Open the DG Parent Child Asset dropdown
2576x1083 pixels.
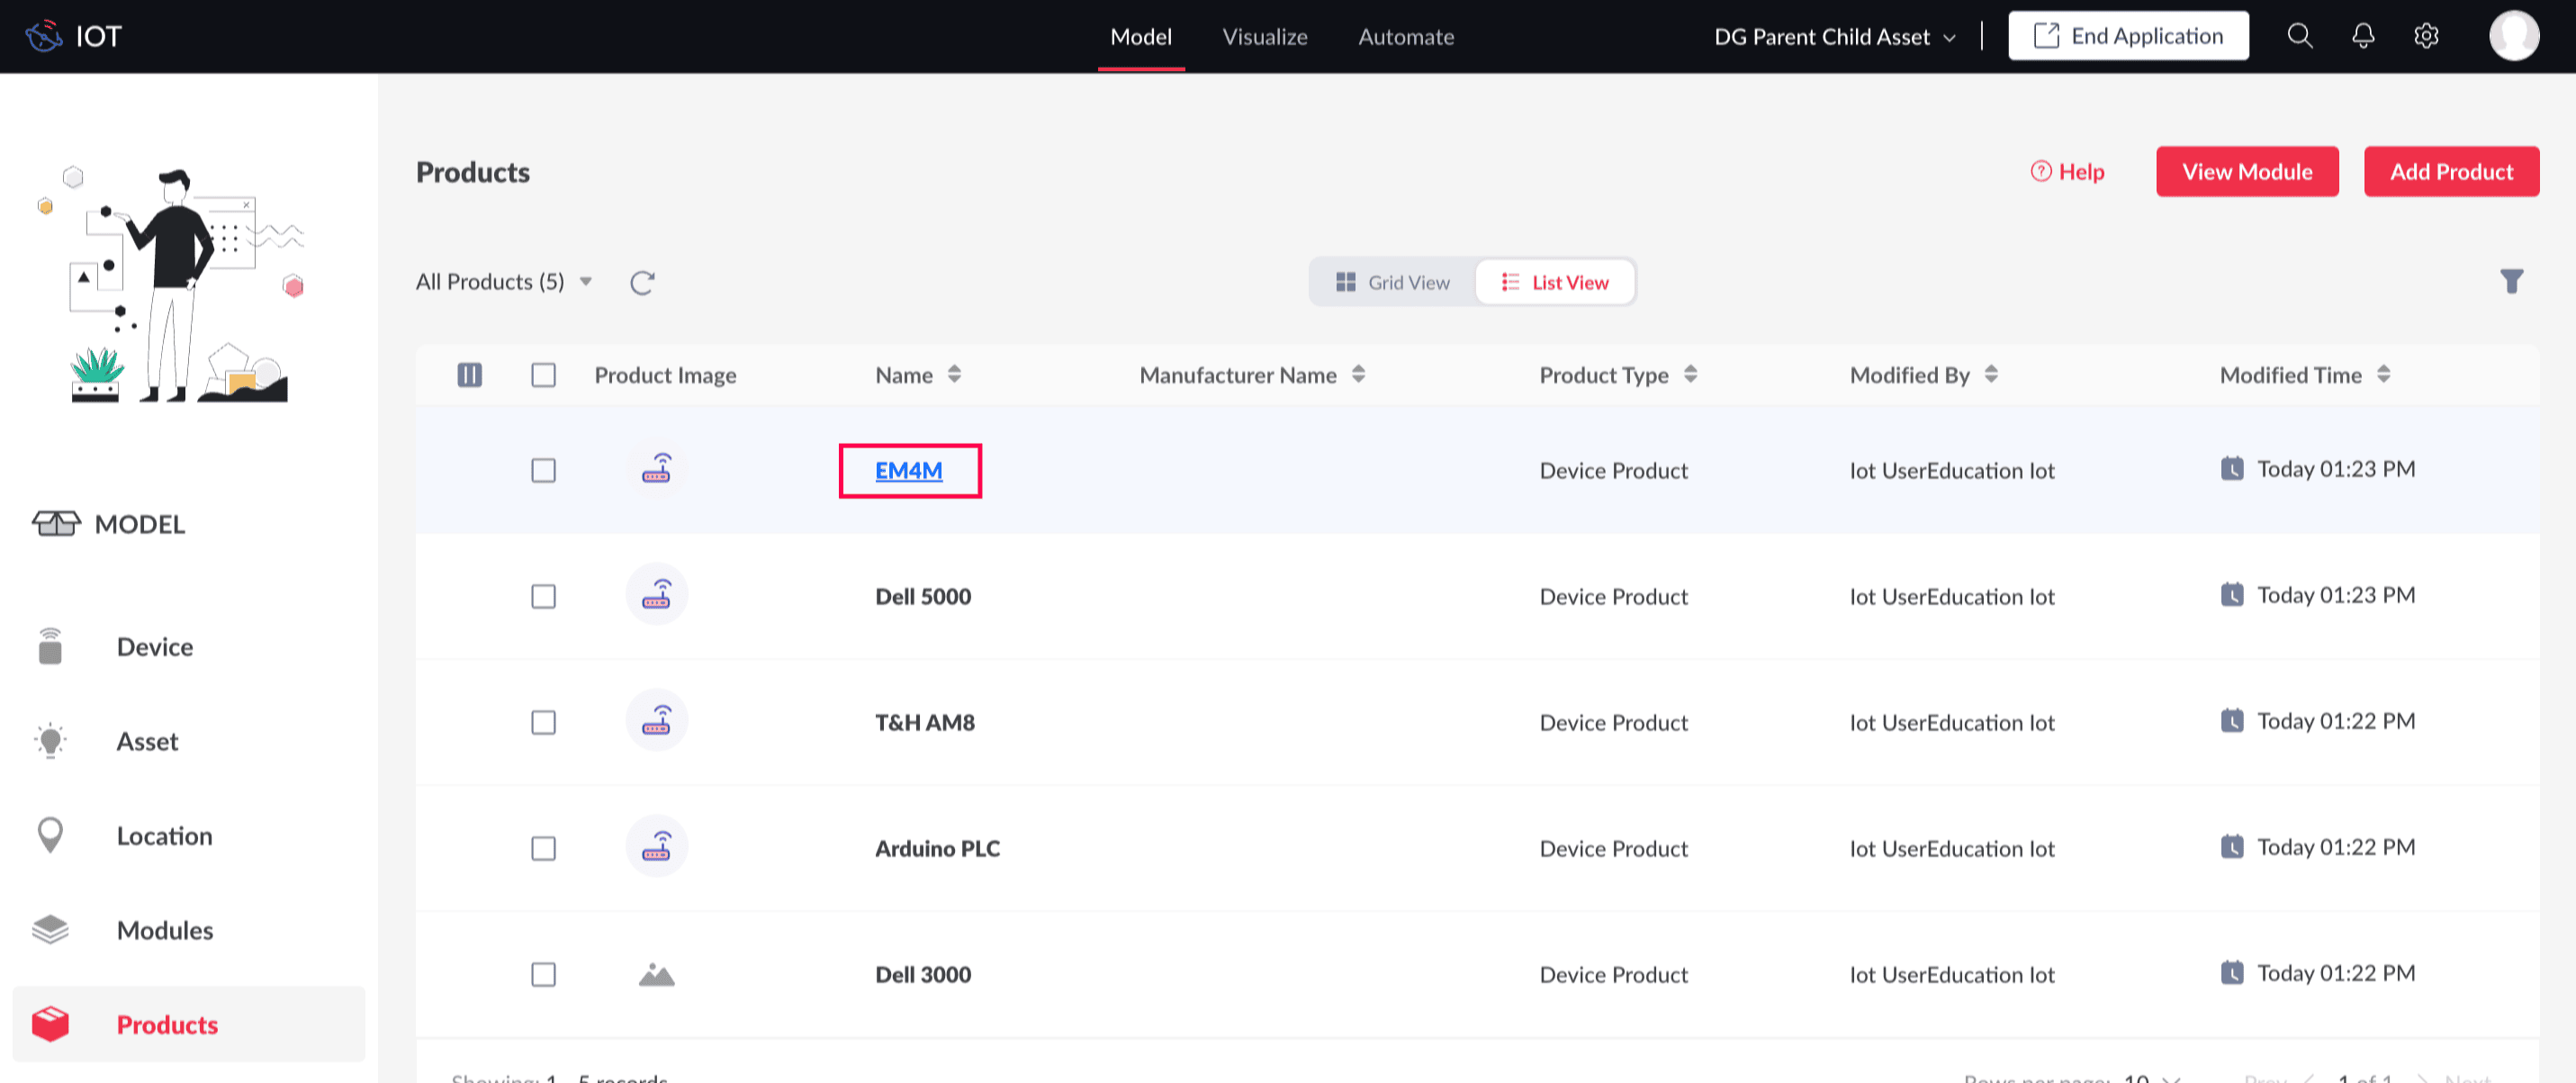[x=1834, y=37]
